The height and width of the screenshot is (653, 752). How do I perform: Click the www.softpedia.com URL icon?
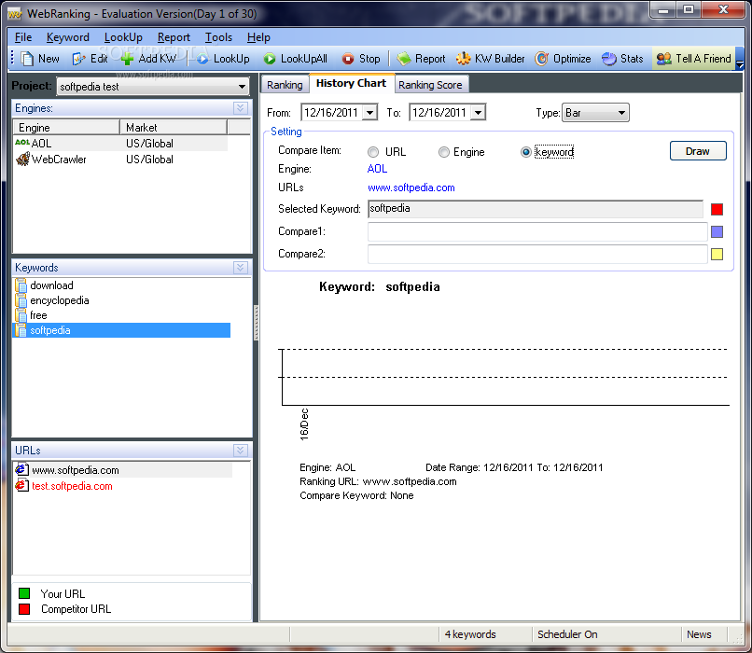[x=21, y=470]
